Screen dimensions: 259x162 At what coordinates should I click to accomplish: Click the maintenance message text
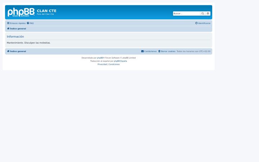(28, 42)
